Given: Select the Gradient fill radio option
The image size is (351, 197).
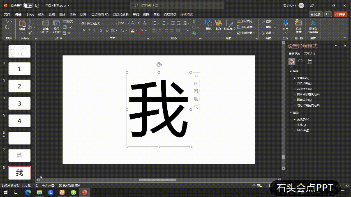Looking at the screenshot, I should coord(295,89).
